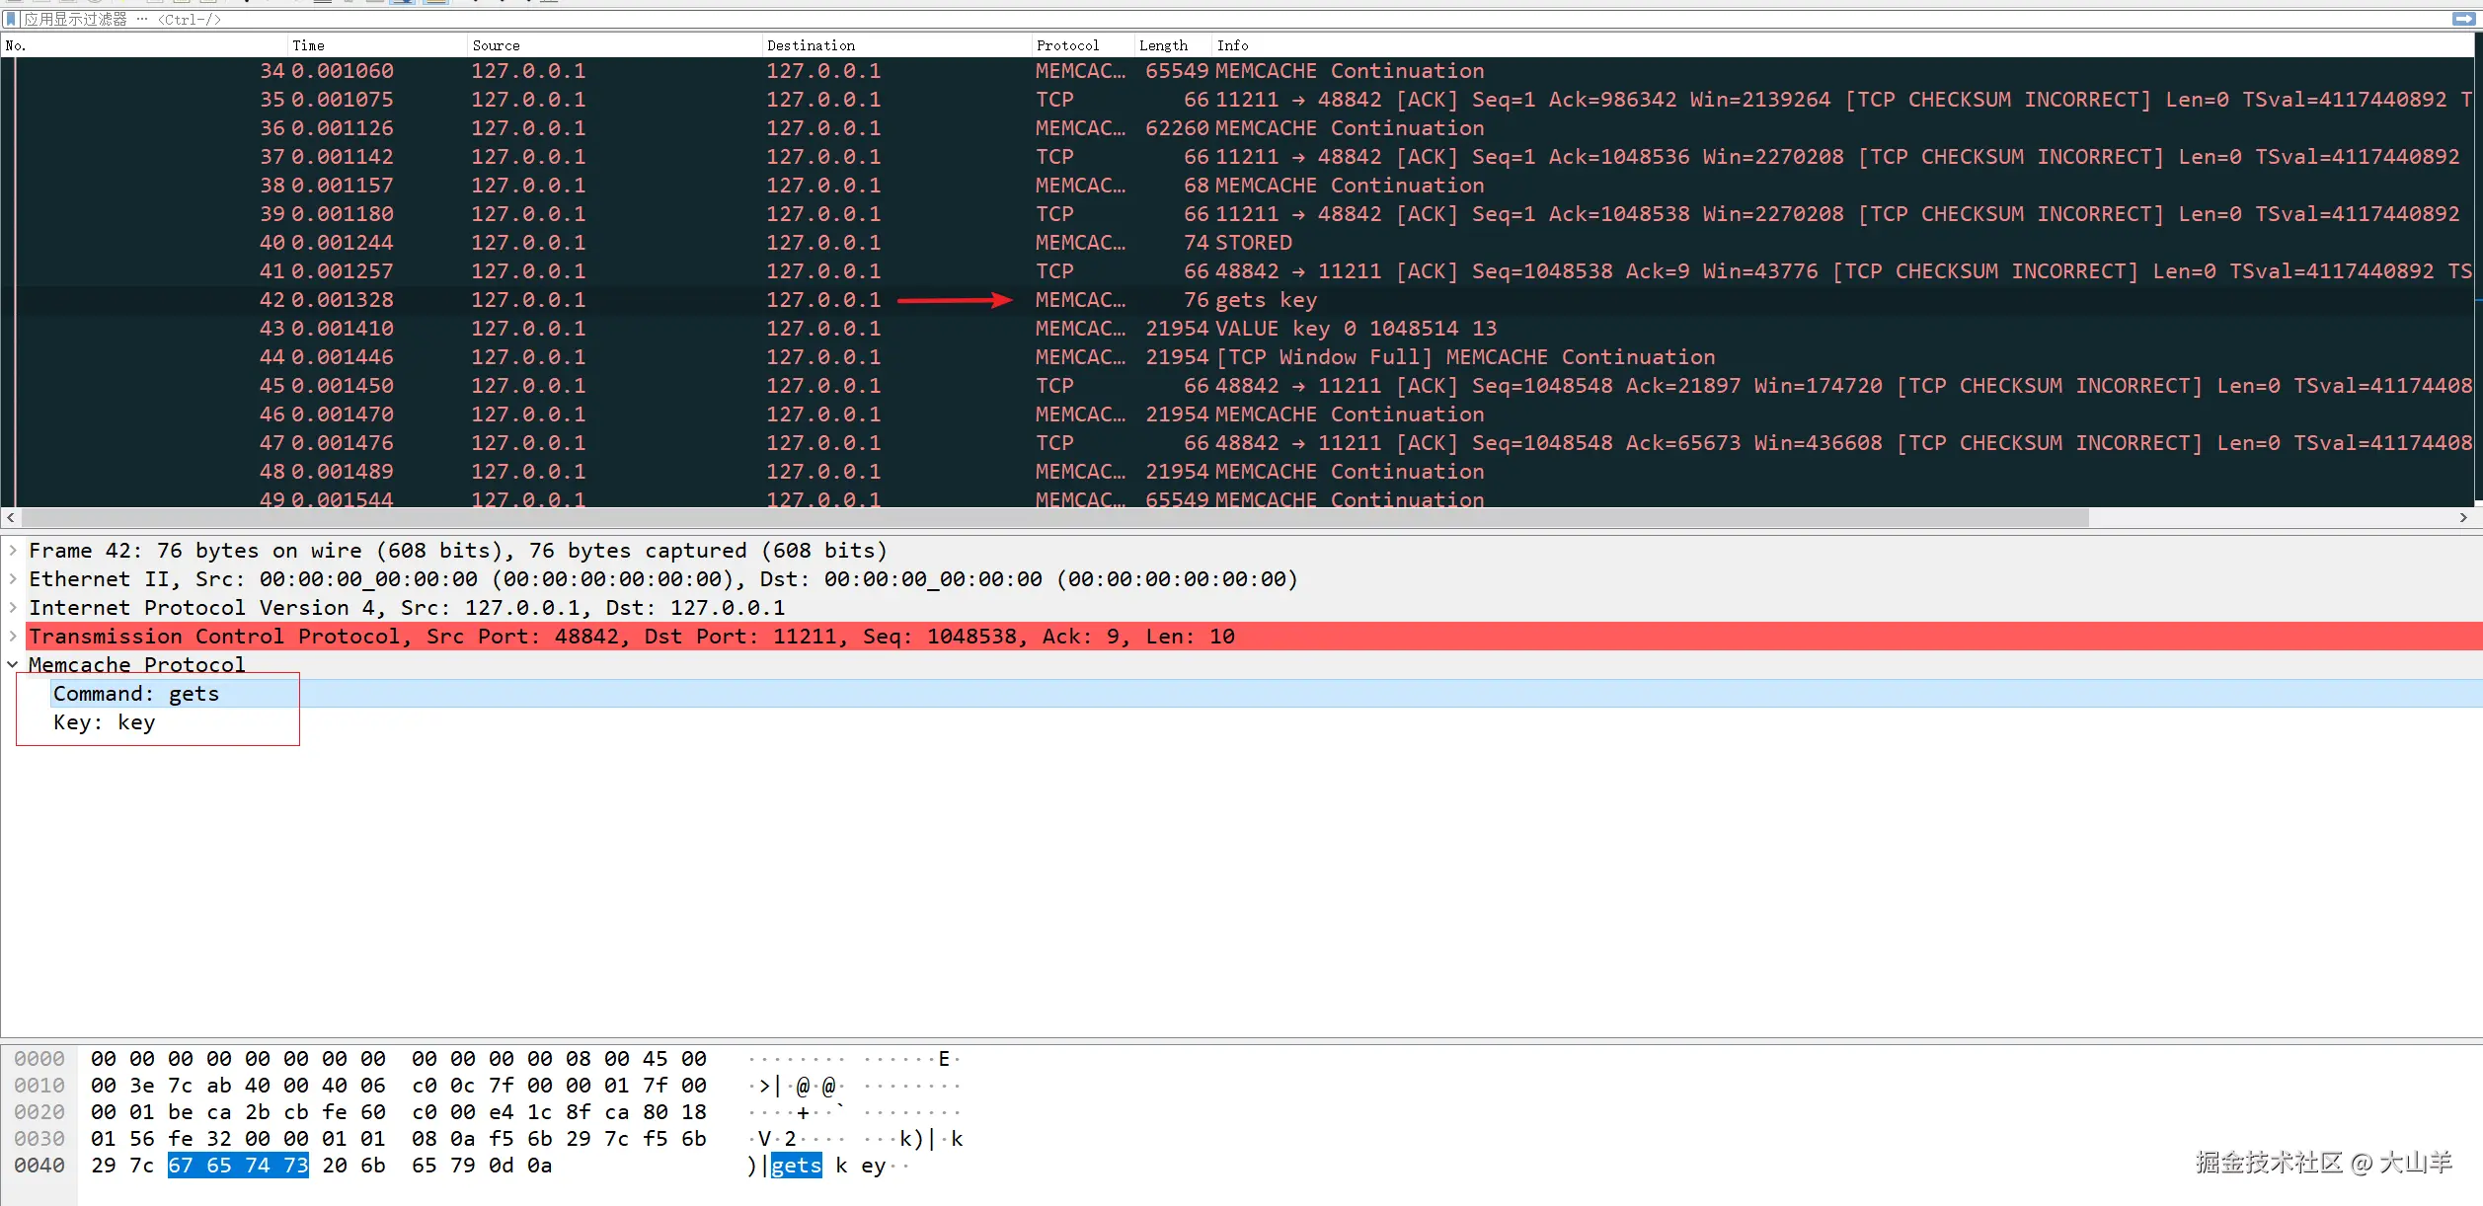Expand the Ethernet II tree node
Screen dimensions: 2483x1206
tap(13, 579)
